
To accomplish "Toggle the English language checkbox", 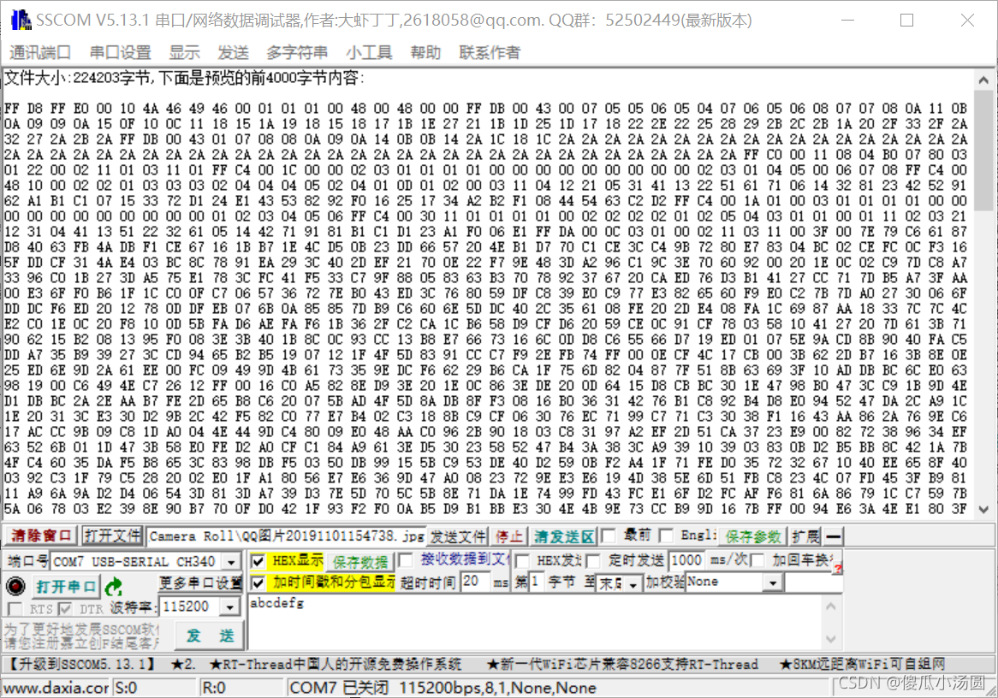I will point(667,535).
